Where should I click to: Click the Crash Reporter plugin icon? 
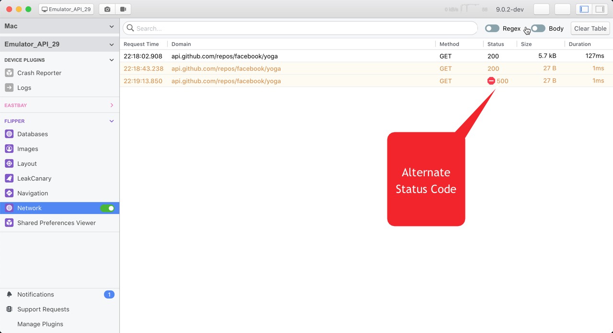(9, 73)
